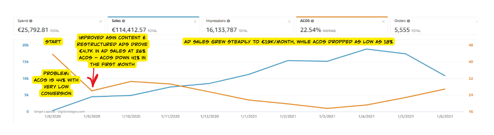This screenshot has width=494, height=135.
Task: Select the Sales metric tab
Action: (x=153, y=25)
